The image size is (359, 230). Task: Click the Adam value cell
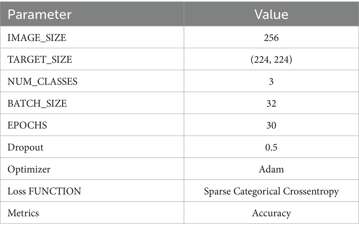(271, 169)
